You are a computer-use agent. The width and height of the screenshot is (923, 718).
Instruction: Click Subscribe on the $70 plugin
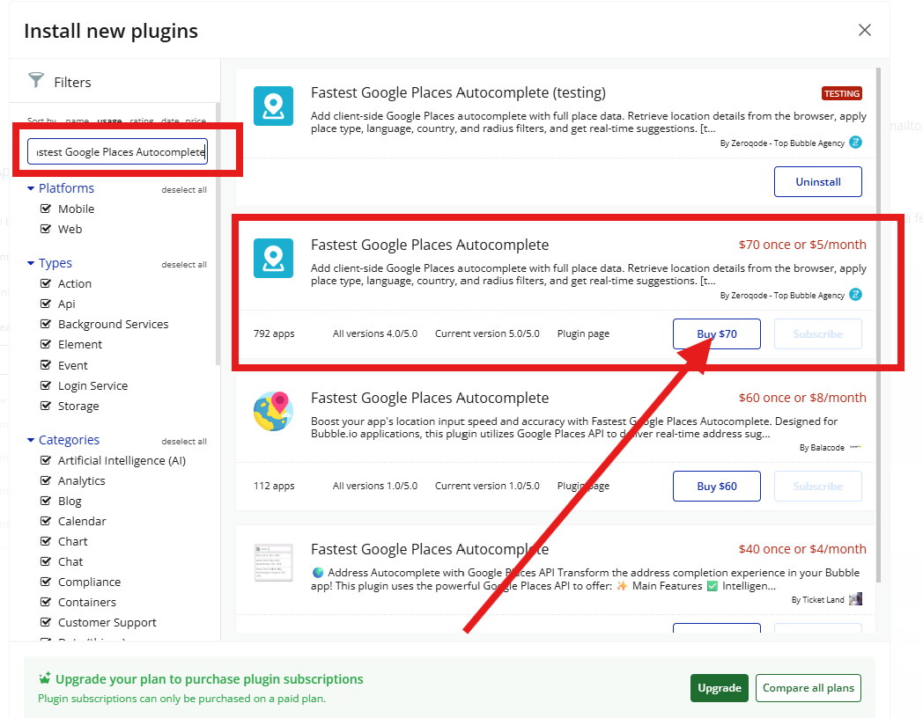(x=817, y=334)
